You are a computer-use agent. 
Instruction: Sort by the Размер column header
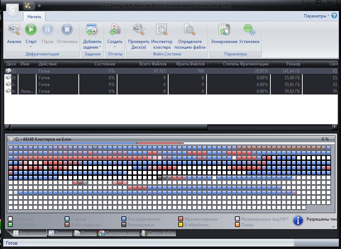[x=287, y=64]
